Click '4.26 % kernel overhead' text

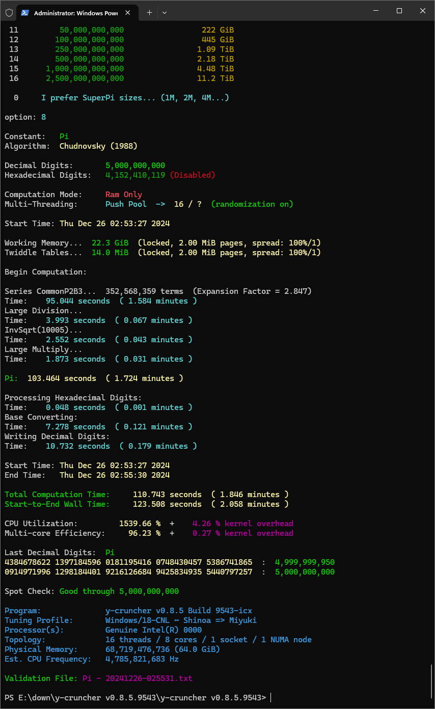click(x=243, y=524)
